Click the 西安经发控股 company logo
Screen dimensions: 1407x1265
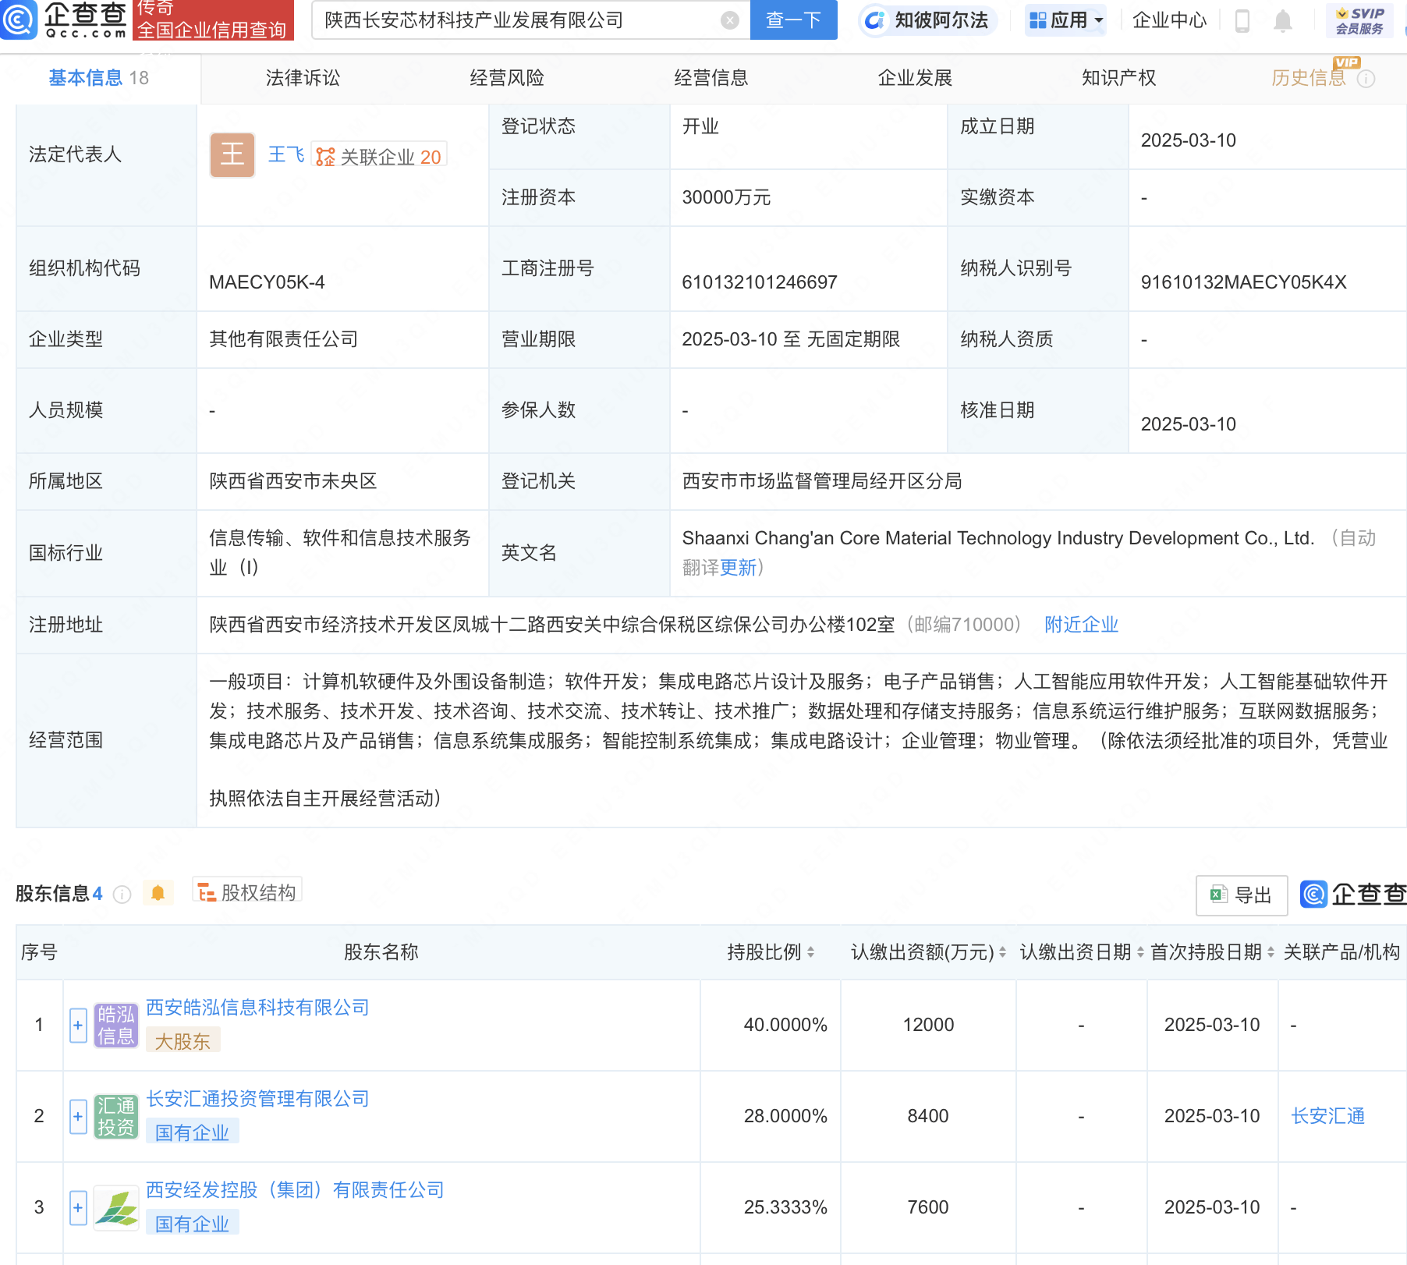click(116, 1208)
